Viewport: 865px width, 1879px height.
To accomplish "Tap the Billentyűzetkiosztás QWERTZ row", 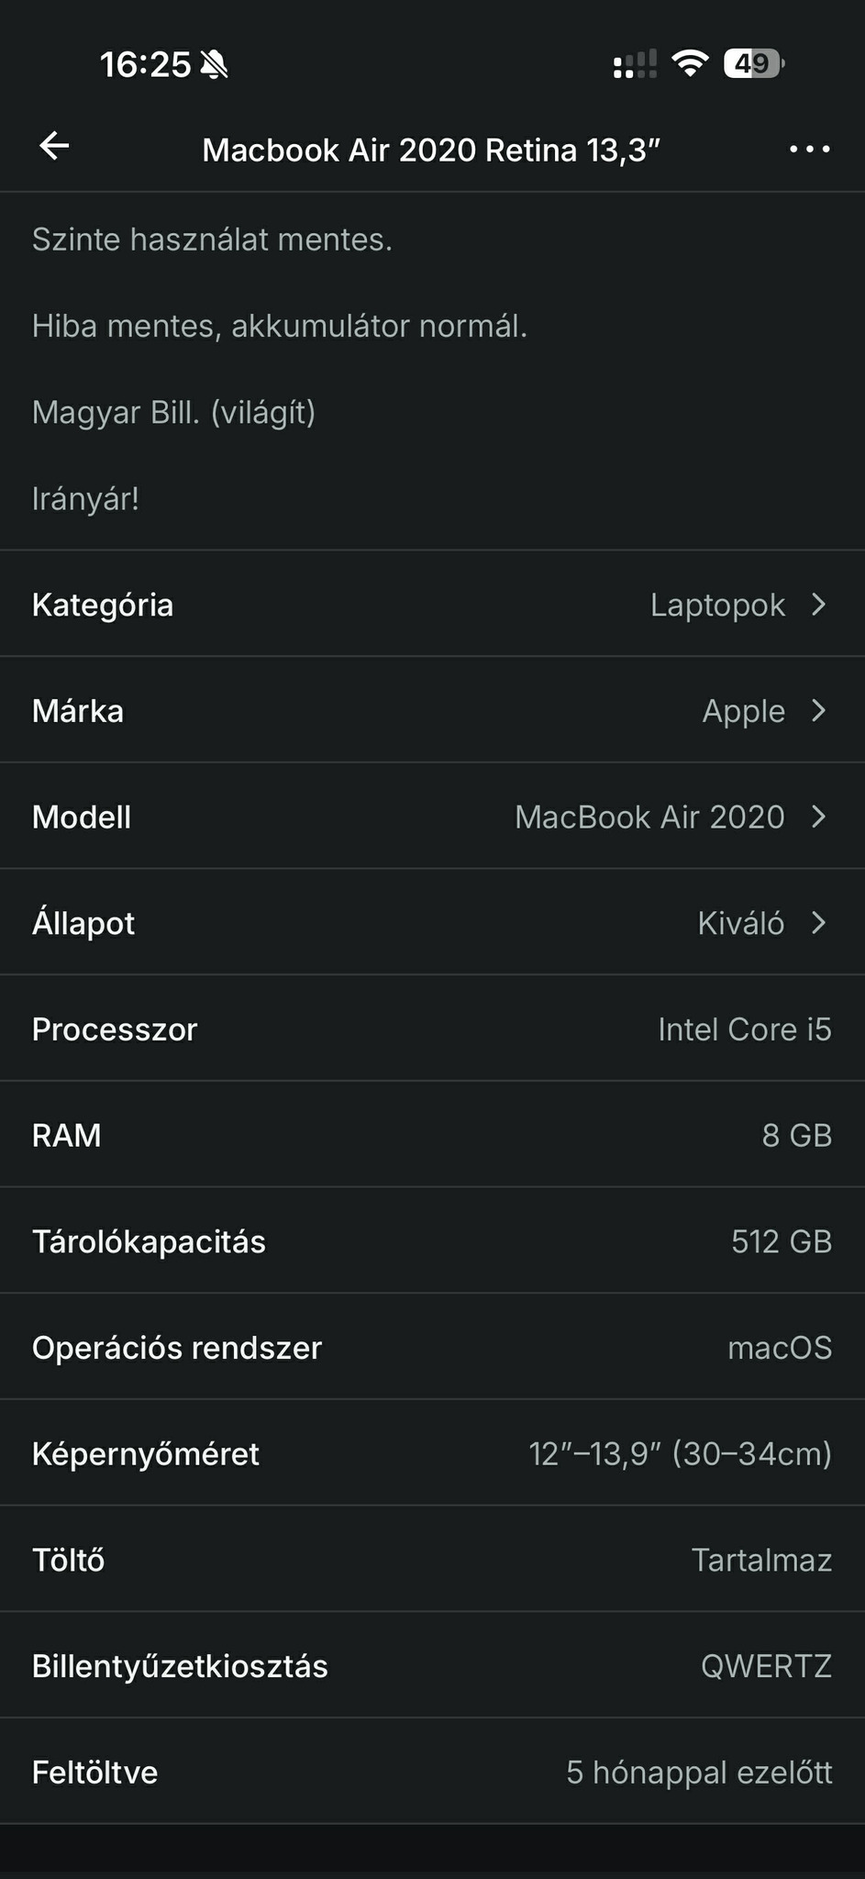I will [432, 1666].
